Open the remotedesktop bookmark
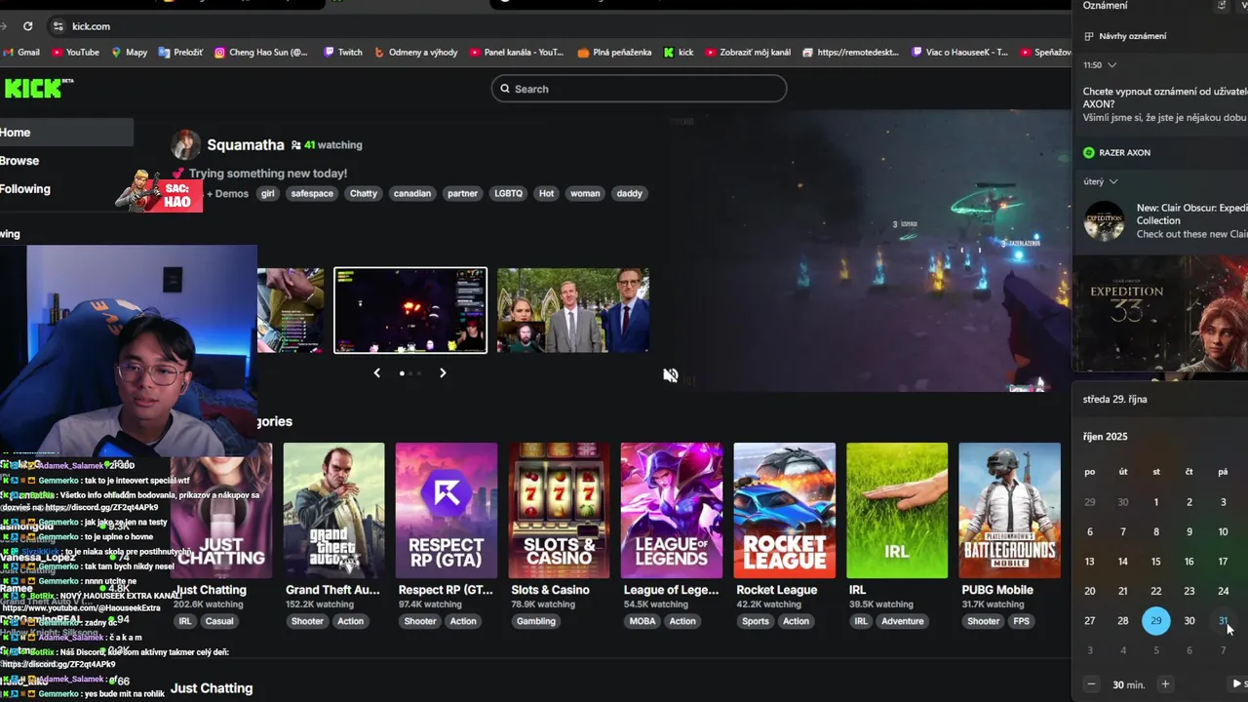Image resolution: width=1248 pixels, height=702 pixels. (x=853, y=53)
